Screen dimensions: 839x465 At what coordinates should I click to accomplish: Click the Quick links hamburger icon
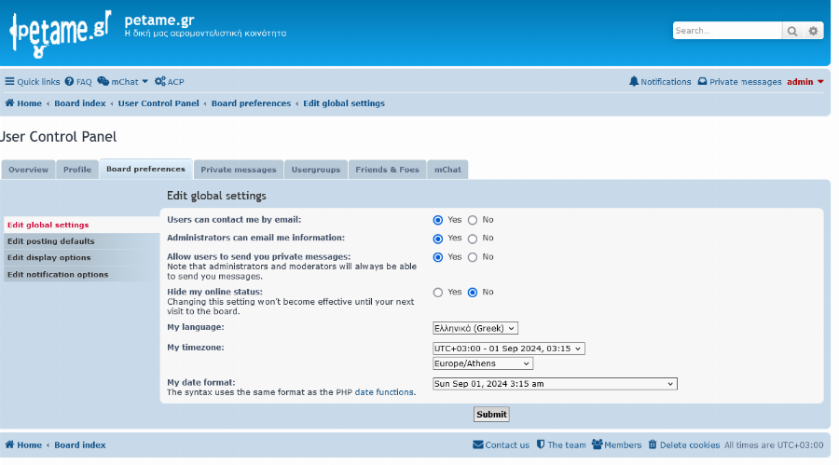coord(9,81)
